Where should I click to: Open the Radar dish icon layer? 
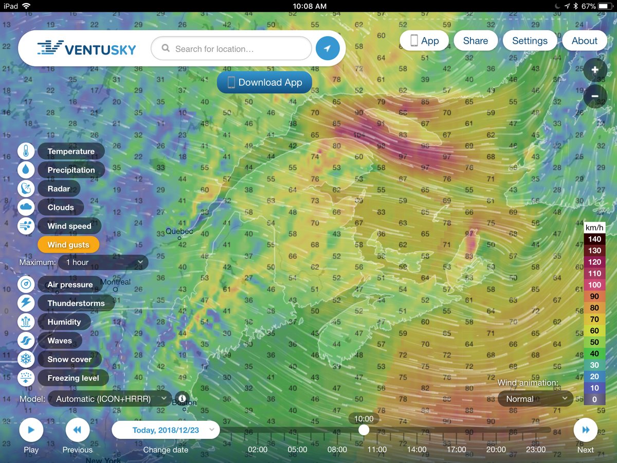click(x=26, y=189)
